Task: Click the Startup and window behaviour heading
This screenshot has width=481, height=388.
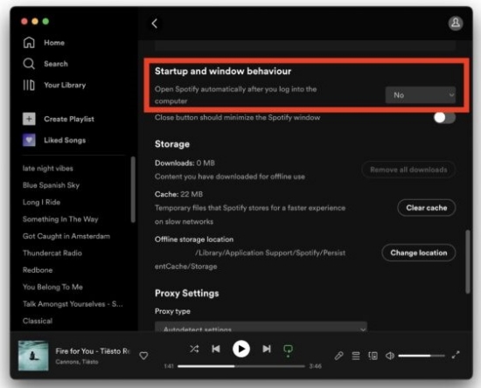Action: click(223, 71)
